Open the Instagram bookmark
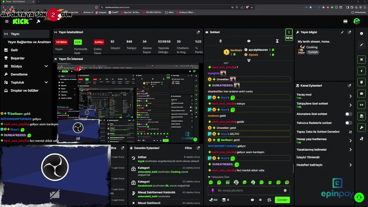Screen dimensions: 368x207 [101, 12]
